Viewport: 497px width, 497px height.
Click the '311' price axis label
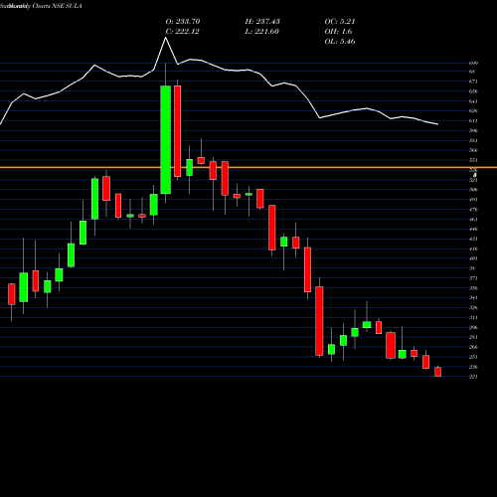(x=473, y=318)
